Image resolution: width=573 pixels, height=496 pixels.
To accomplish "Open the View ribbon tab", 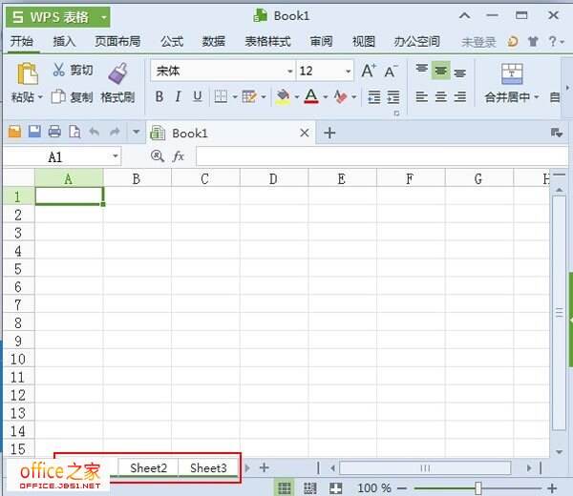I will [363, 42].
